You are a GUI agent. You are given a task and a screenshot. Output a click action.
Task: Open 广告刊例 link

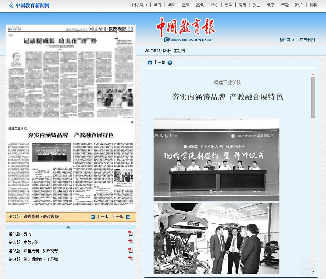[307, 40]
